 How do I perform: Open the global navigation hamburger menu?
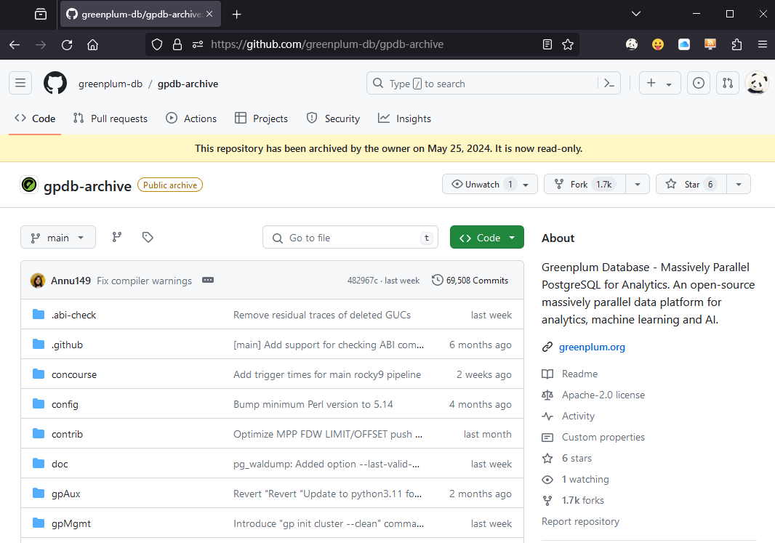tap(20, 83)
